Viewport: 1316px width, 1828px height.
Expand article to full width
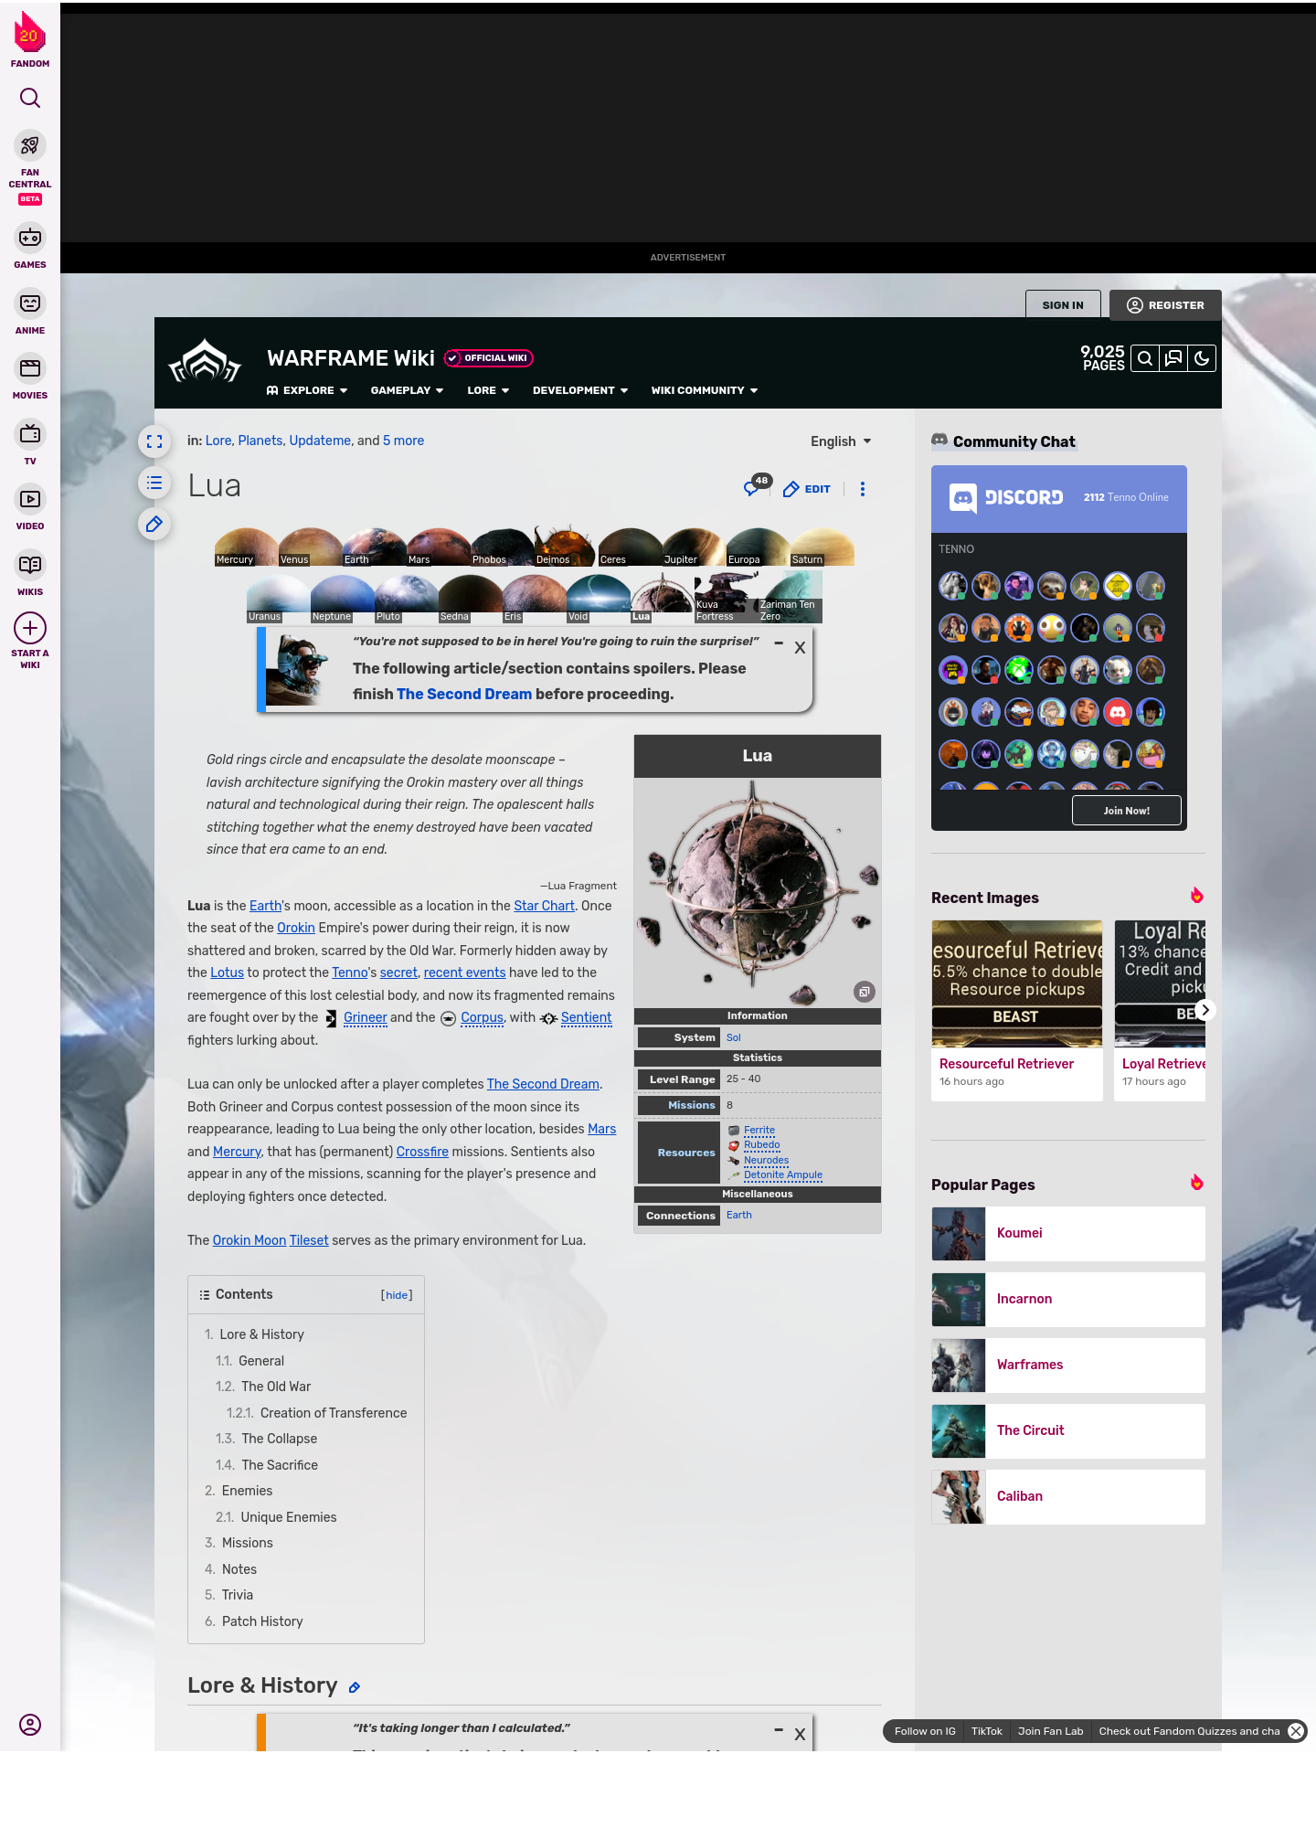(x=154, y=441)
